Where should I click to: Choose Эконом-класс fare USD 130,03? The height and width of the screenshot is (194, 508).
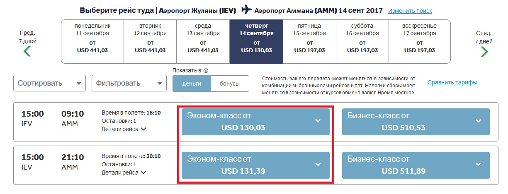coord(255,122)
